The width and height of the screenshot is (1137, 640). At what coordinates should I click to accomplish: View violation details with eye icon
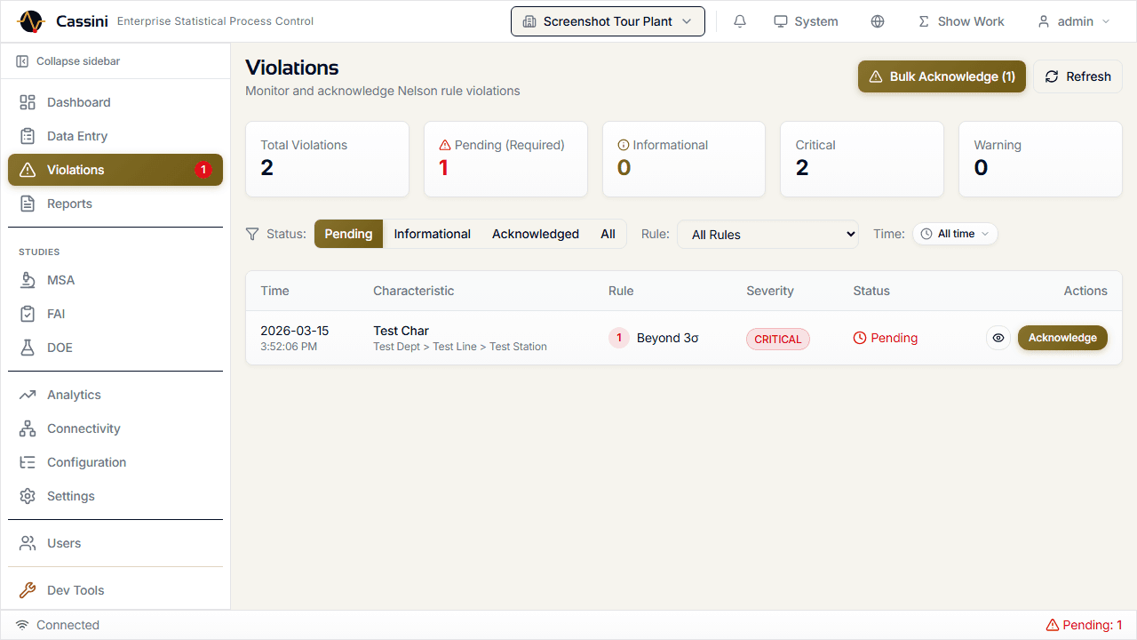point(998,338)
